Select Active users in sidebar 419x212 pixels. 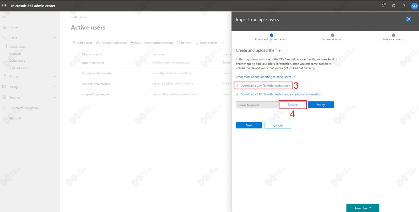pyautogui.click(x=18, y=47)
